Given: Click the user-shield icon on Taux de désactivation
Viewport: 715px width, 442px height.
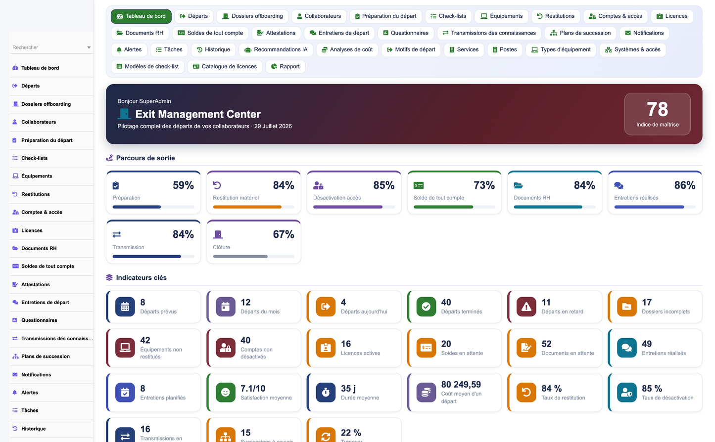Looking at the screenshot, I should point(626,392).
